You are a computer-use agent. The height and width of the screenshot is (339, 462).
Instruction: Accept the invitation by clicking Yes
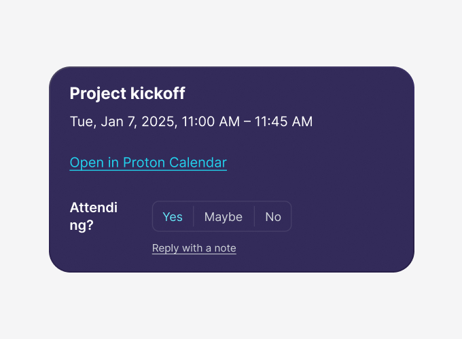pos(173,217)
